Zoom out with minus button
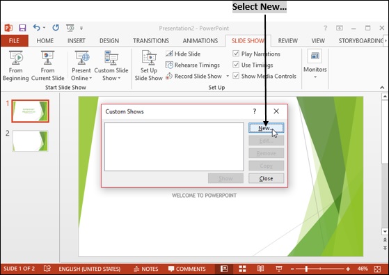Viewport: 389px width, 275px height. (292, 269)
